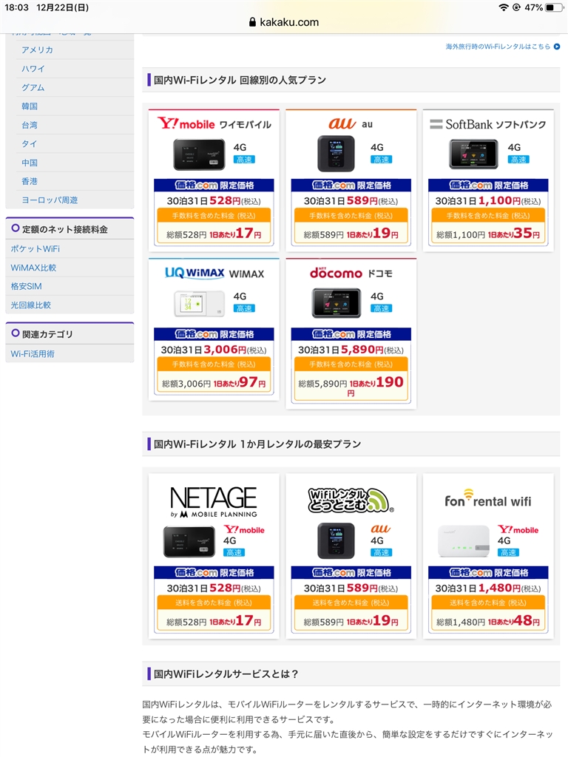Tap the lock icon next to kakaku.com
This screenshot has width=568, height=757.
pos(252,22)
